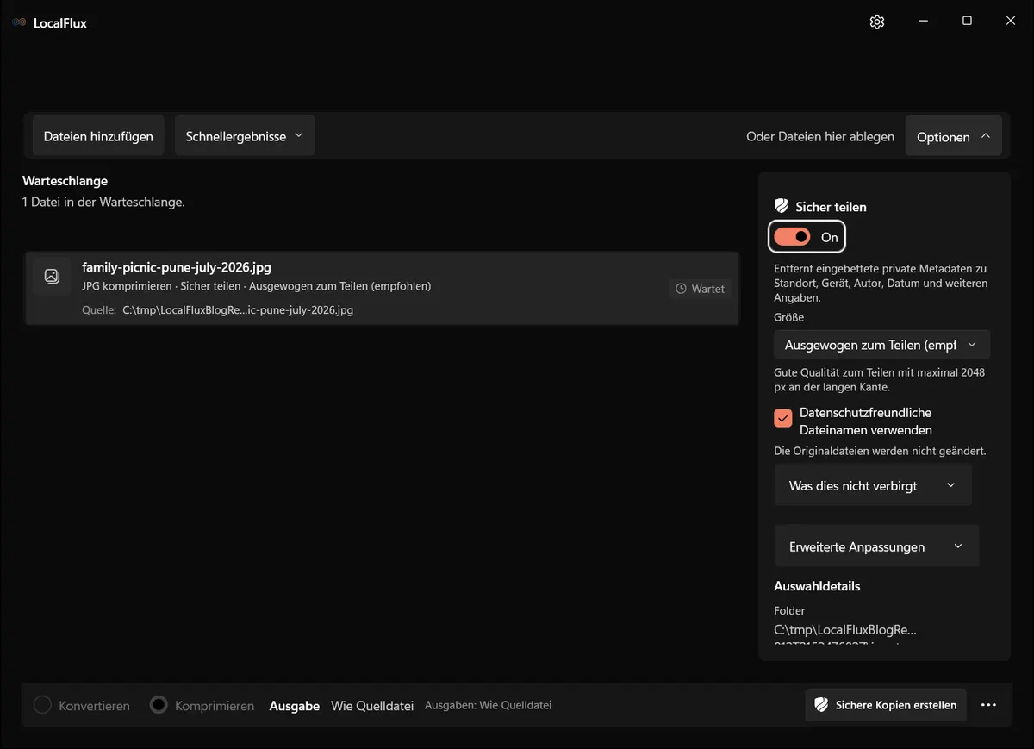
Task: Click the JPG komprimieren description line
Action: [x=257, y=285]
